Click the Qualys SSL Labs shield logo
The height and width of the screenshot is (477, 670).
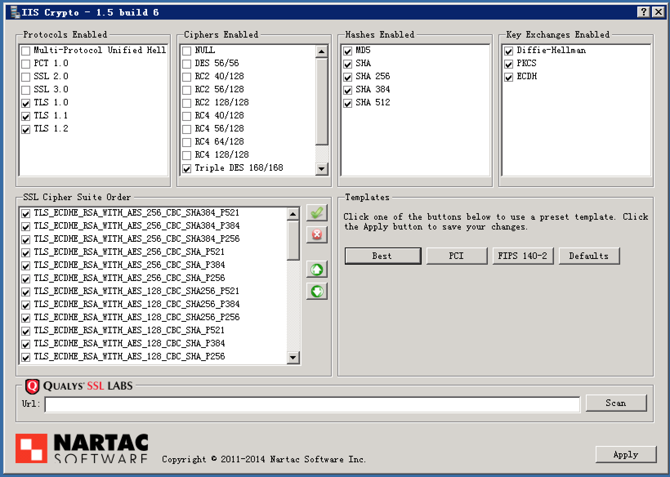click(x=32, y=386)
